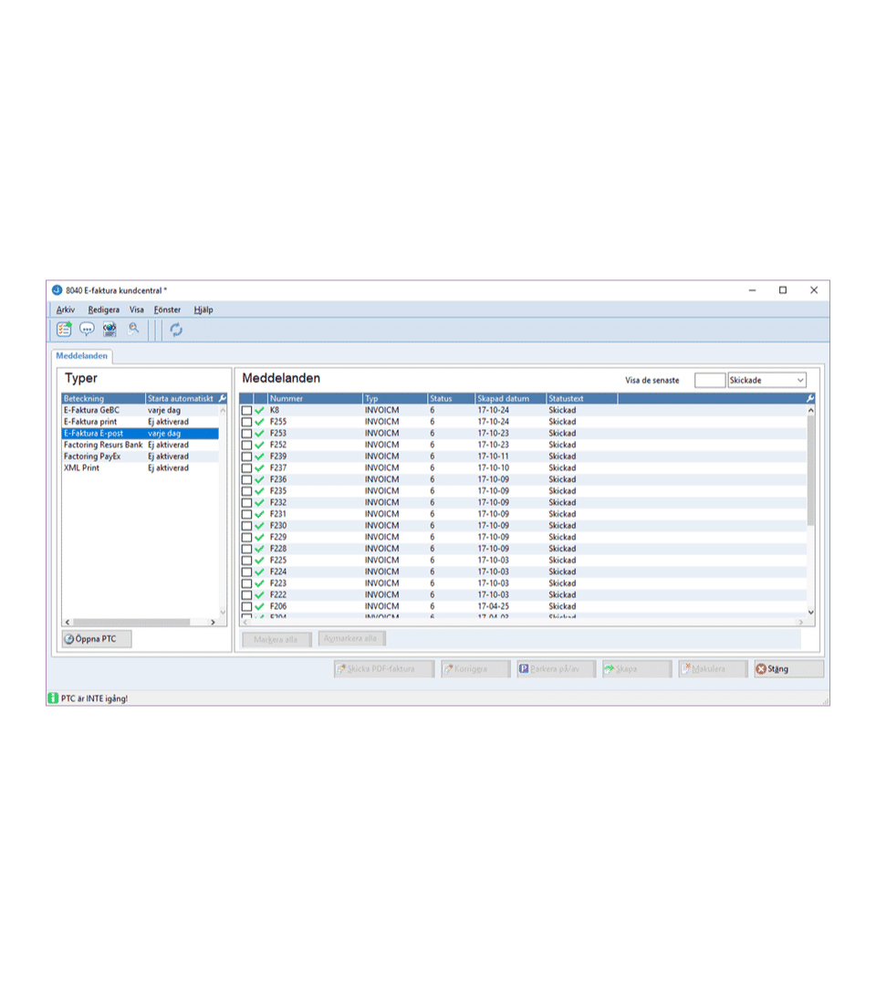Click the checklist toolbar icon with green arrow
The height and width of the screenshot is (986, 876).
click(64, 329)
